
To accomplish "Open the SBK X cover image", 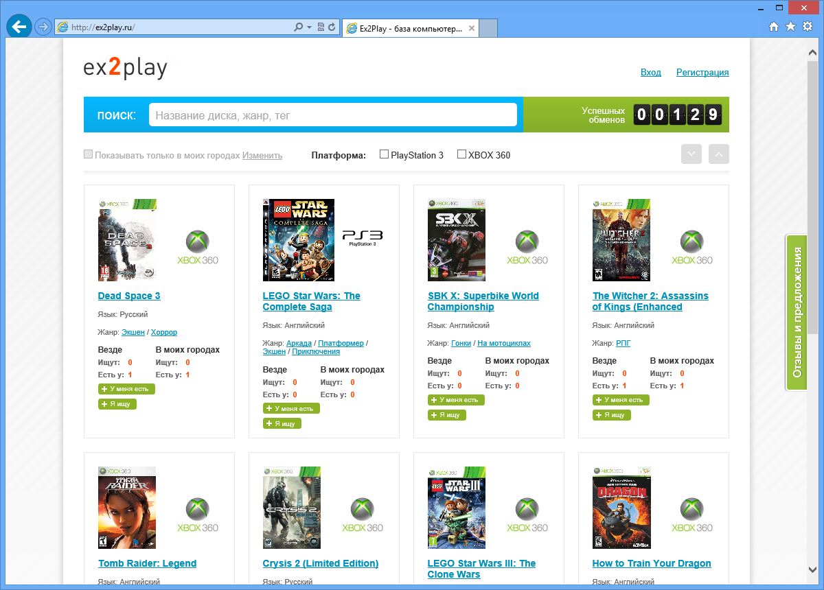I will click(457, 240).
